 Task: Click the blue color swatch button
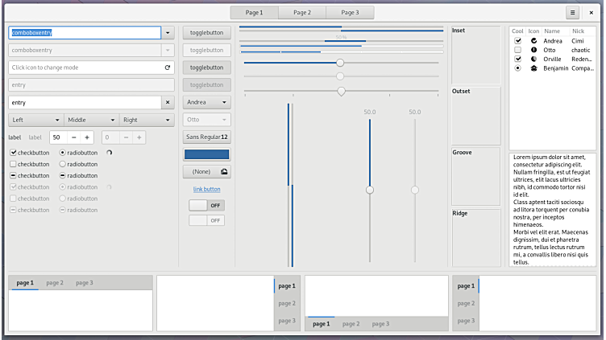[207, 154]
